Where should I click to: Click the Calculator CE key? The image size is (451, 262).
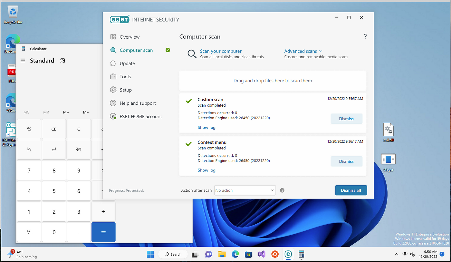[x=54, y=129]
